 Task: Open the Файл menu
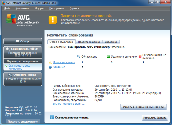pyautogui.click(x=7, y=8)
